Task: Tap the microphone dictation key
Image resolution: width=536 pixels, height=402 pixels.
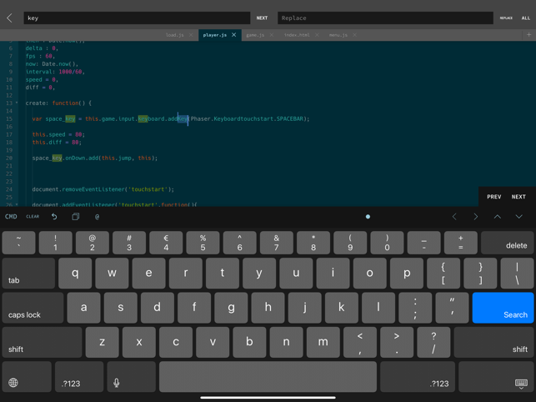Action: [x=117, y=383]
